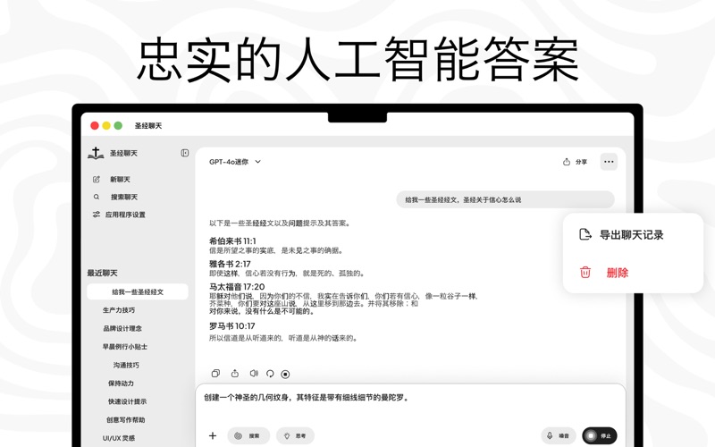Viewport: 715px width, 447px height.
Task: Click the 罗马书 10:17 verse heading
Action: [x=232, y=325]
